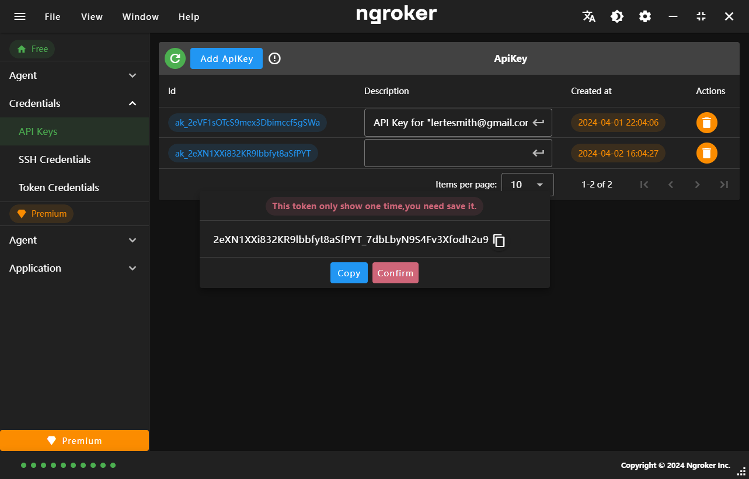Click the key ID ak_2eXN1XXi832KR9lbbfyt8aSfPYT
The image size is (749, 479).
tap(243, 153)
